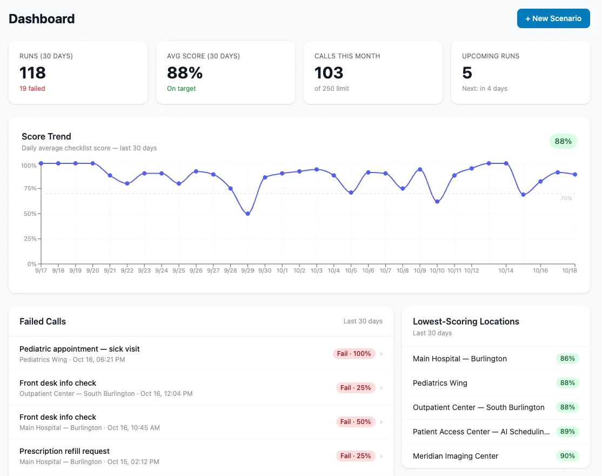Click the of 250 limit text

(332, 89)
